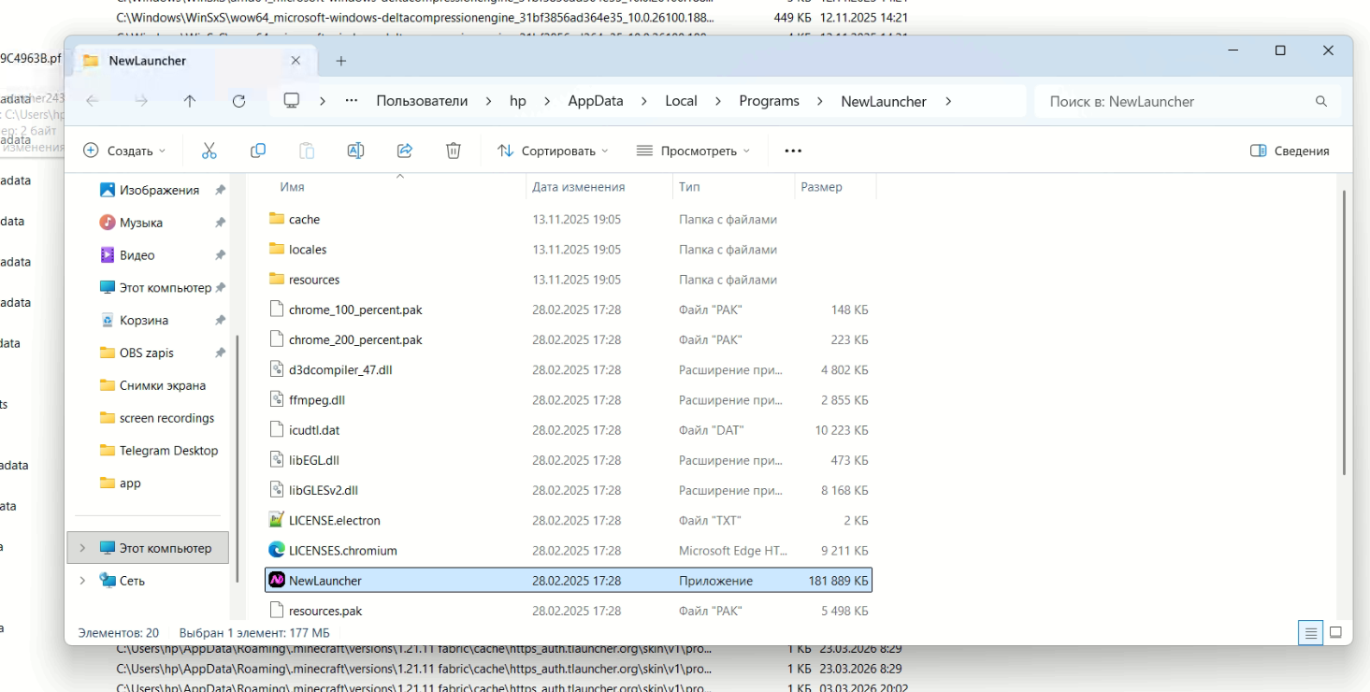Expand the Network tree node

tap(82, 581)
